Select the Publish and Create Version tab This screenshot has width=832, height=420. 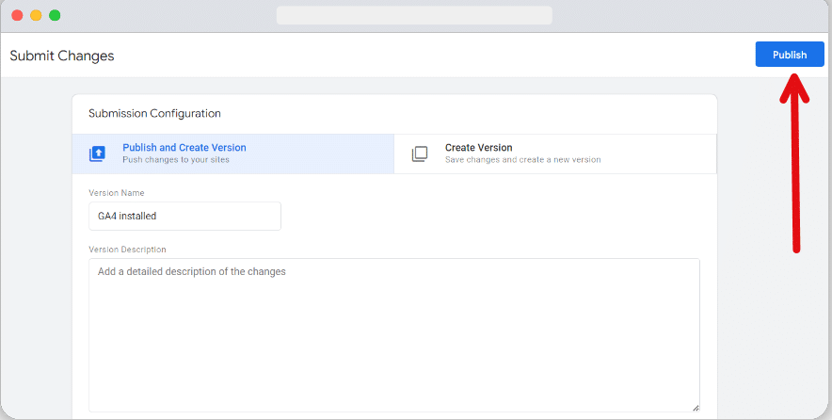(232, 154)
